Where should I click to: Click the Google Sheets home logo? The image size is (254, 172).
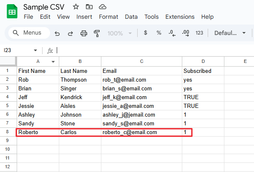pyautogui.click(x=12, y=12)
